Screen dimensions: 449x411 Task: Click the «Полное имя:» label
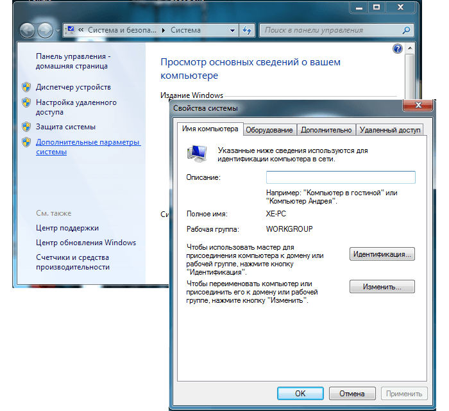[x=207, y=214]
